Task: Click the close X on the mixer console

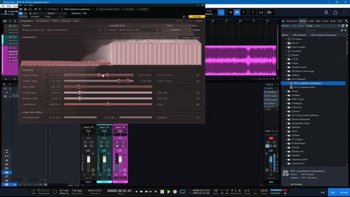Action: (x=4, y=84)
